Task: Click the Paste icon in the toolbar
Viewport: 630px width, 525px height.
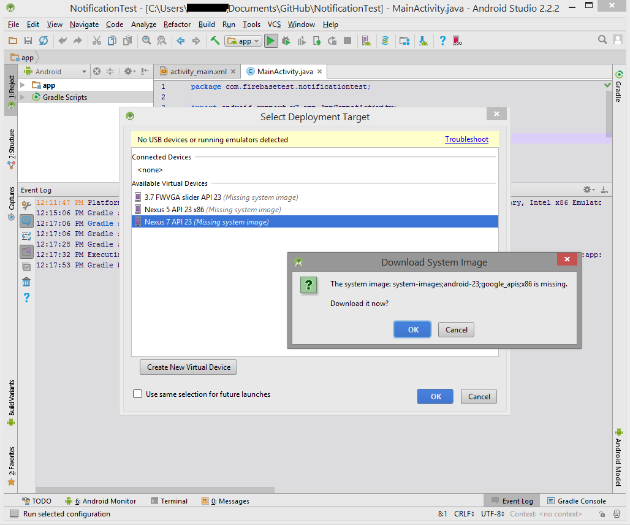Action: tap(127, 40)
